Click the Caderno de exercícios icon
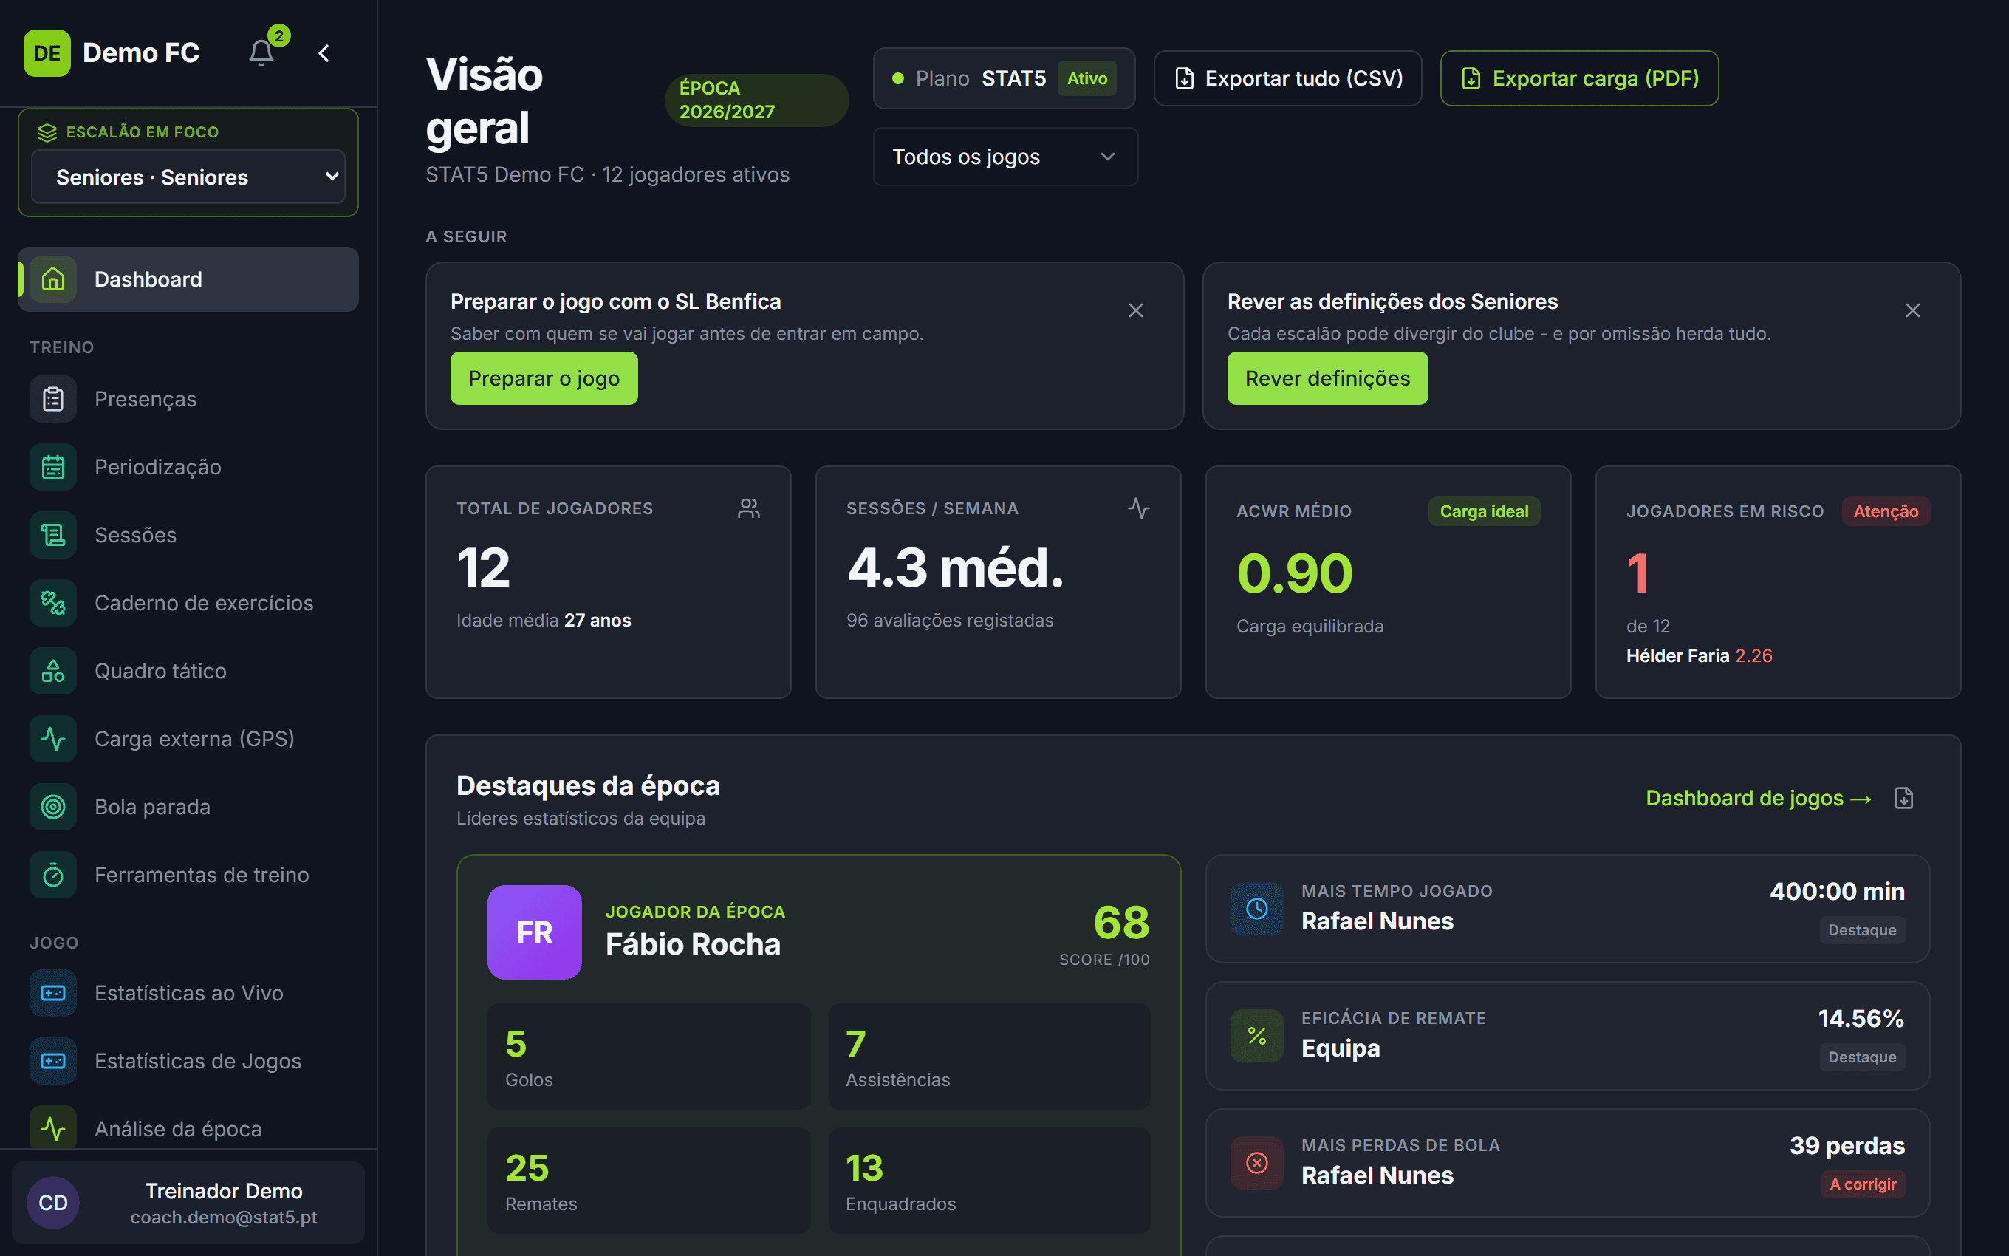Image resolution: width=2009 pixels, height=1256 pixels. tap(53, 603)
